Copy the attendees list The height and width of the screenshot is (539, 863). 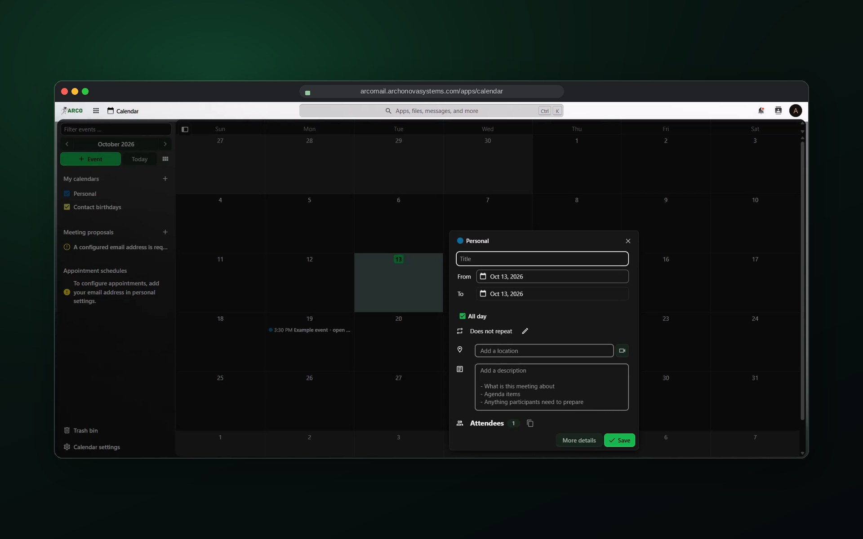(x=530, y=424)
